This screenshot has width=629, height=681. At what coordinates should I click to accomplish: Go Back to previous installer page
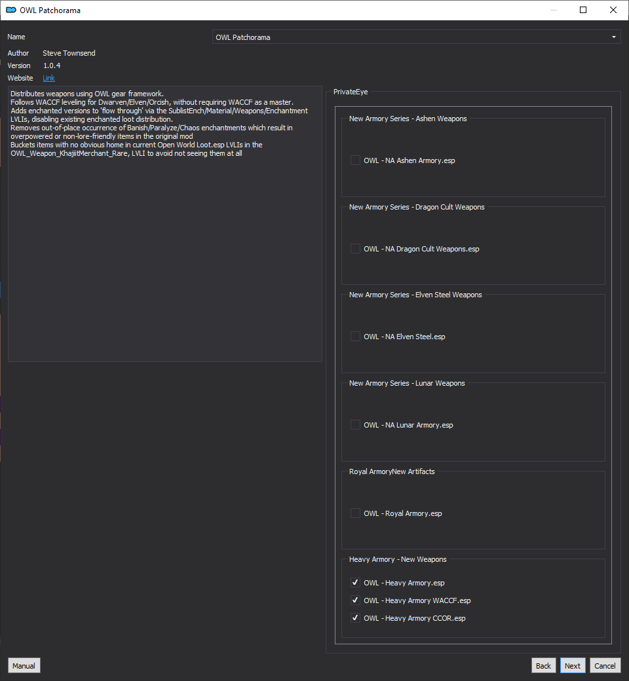tap(543, 665)
